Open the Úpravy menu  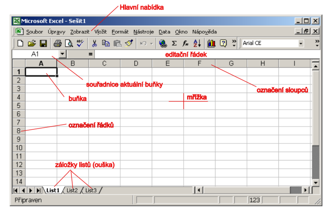[56, 32]
